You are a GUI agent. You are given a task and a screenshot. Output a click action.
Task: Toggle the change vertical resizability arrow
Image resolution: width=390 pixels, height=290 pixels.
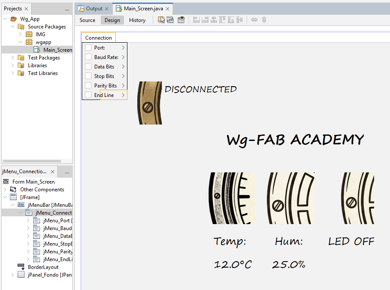[264, 20]
